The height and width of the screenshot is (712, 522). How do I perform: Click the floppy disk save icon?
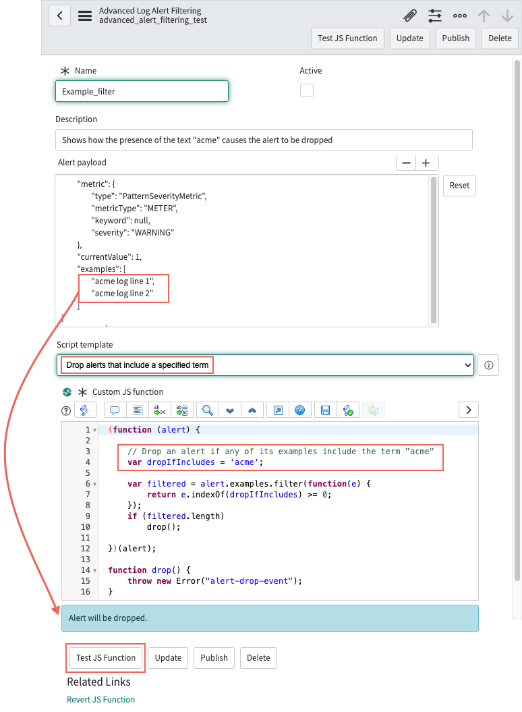point(326,410)
